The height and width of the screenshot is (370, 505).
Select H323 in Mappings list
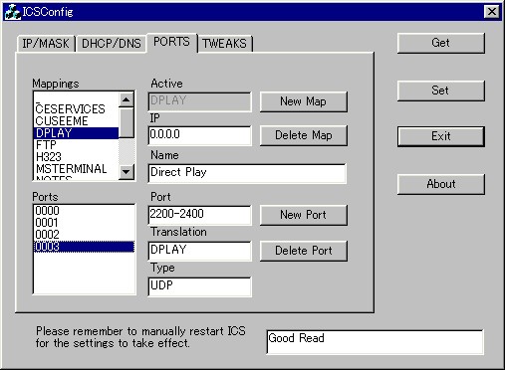pos(76,157)
